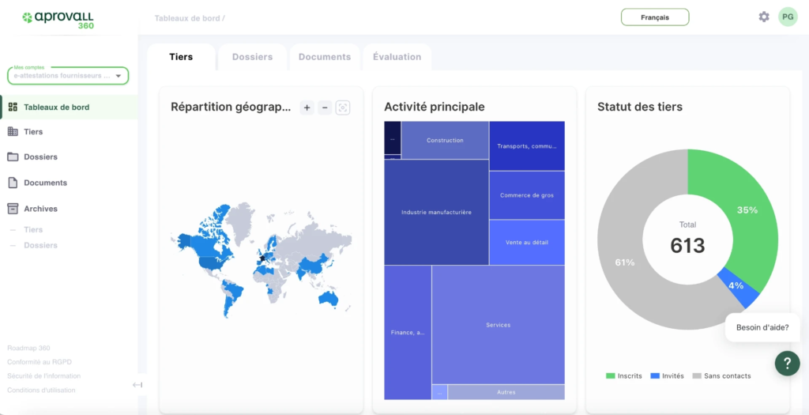The image size is (809, 415).
Task: Select the Construction treemap block
Action: (x=445, y=140)
